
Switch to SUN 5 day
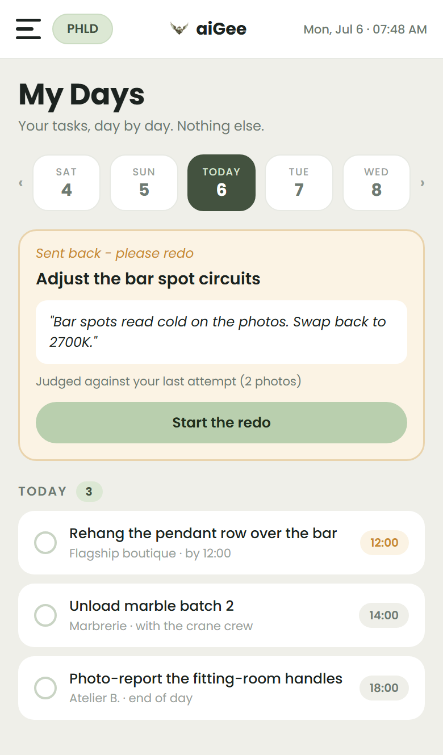[144, 183]
